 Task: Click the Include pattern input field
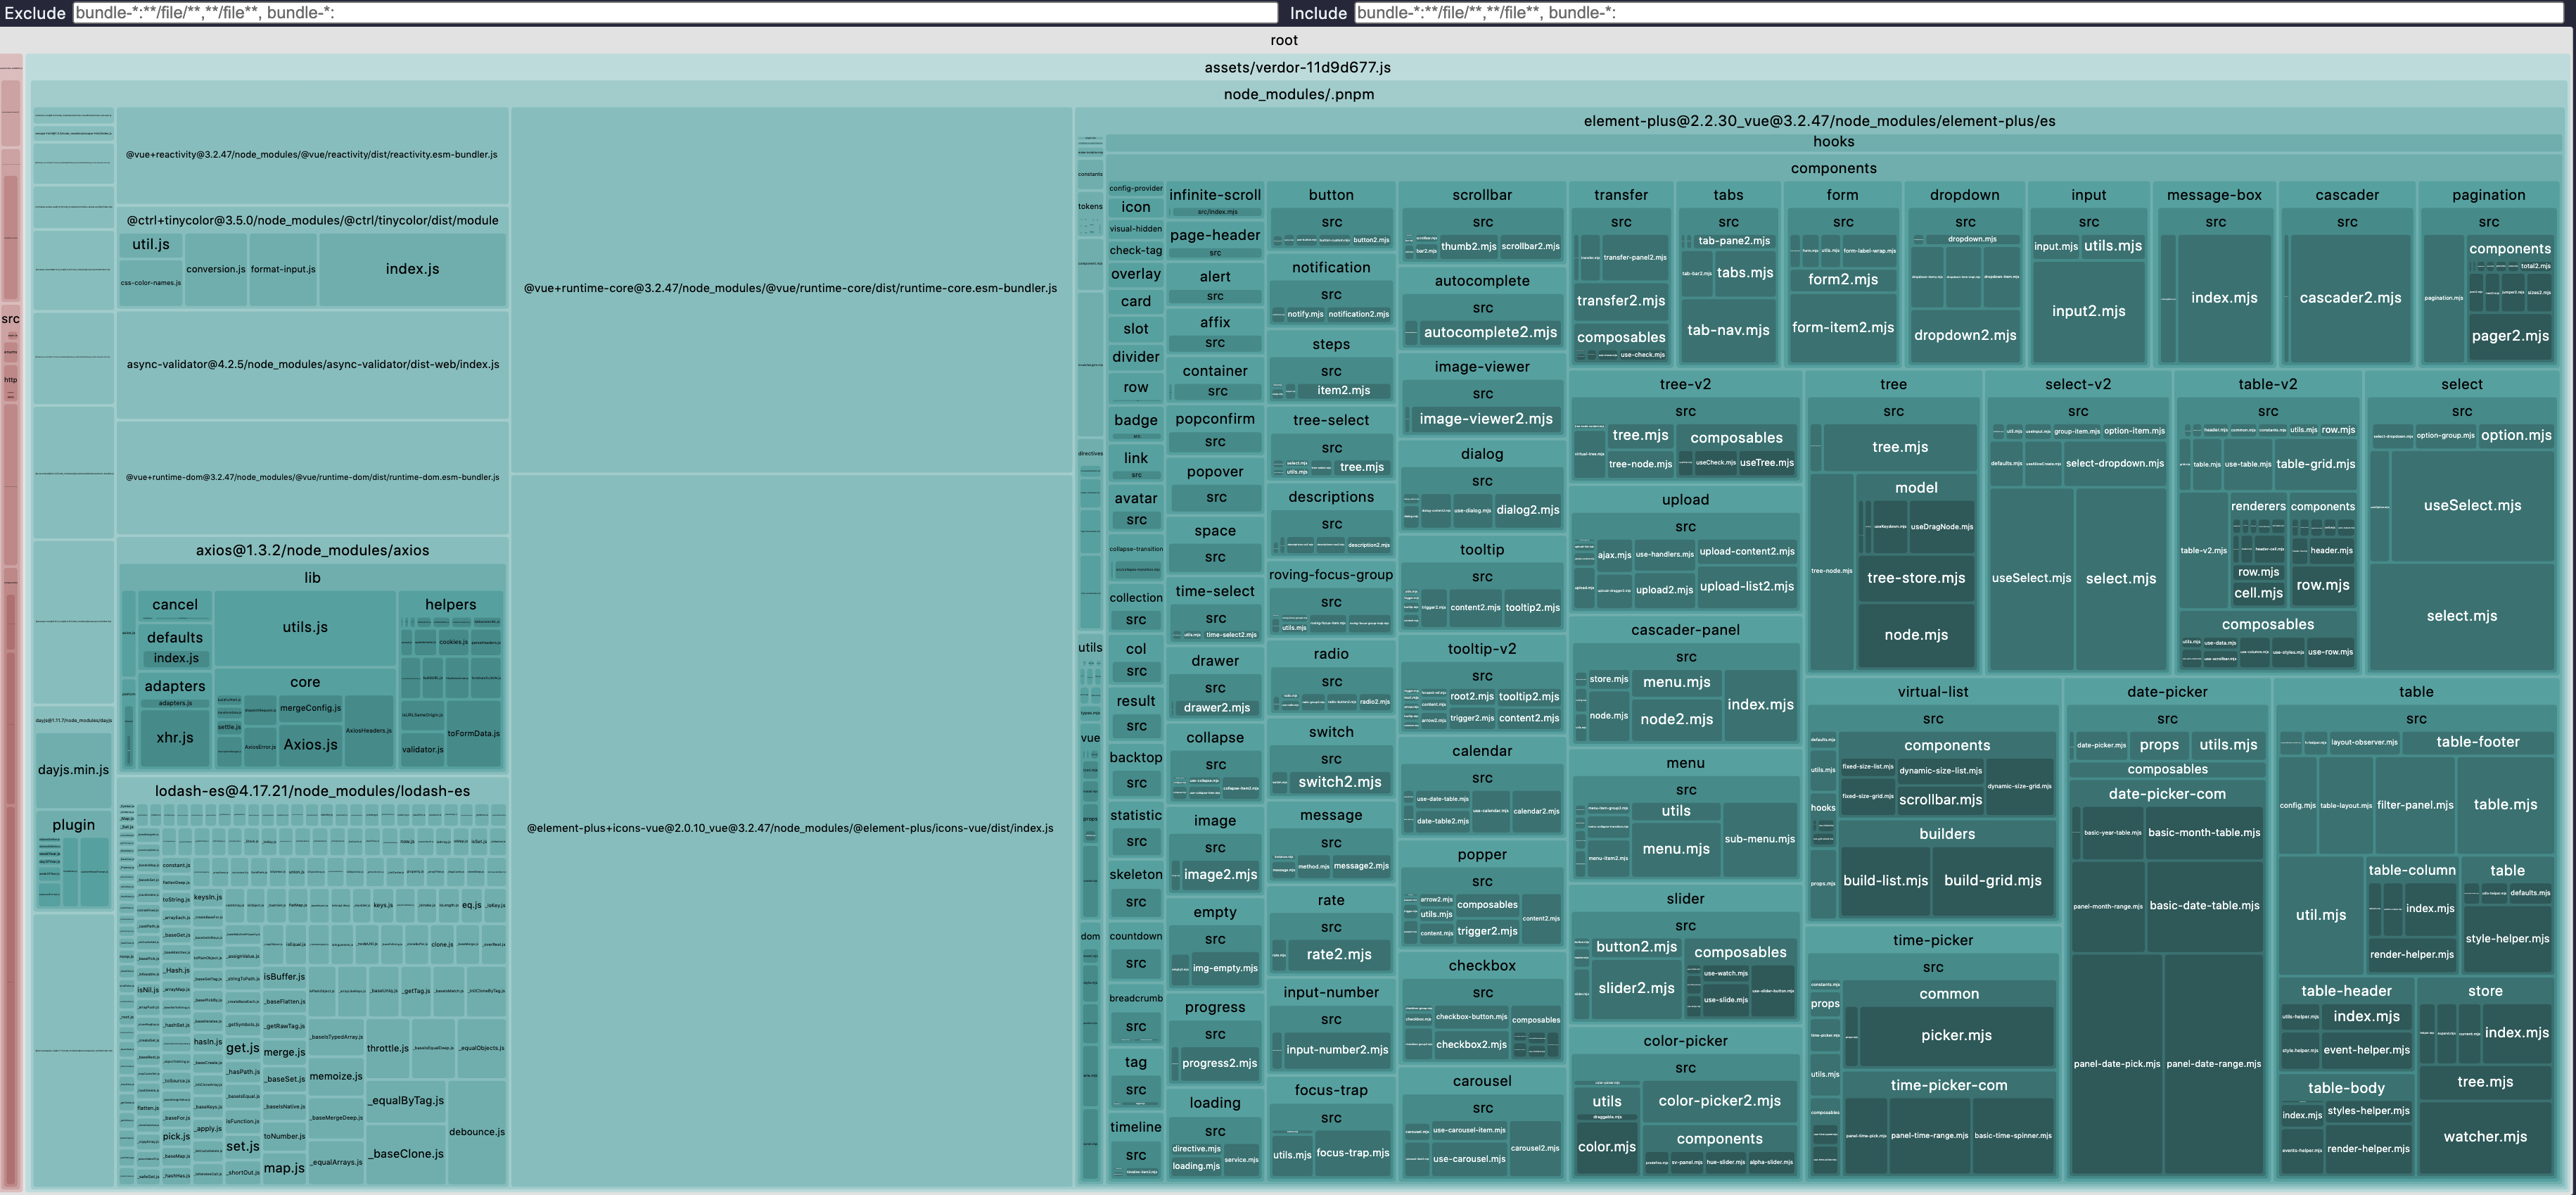pyautogui.click(x=1950, y=13)
